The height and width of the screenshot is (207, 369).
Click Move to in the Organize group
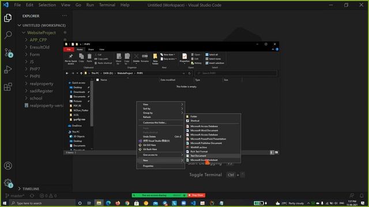tap(119, 59)
